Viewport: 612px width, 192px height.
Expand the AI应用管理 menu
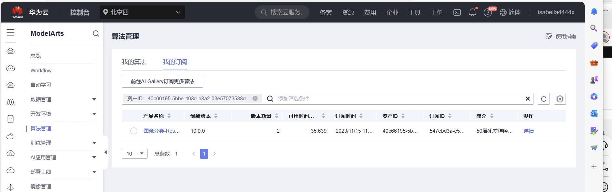(94, 158)
